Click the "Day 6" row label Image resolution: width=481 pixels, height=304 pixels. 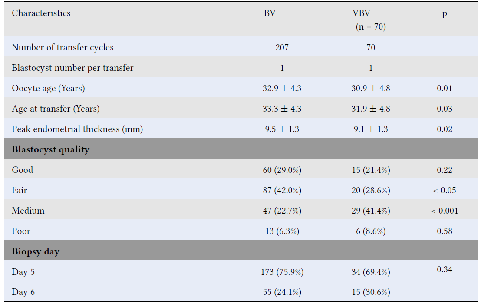tap(23, 292)
